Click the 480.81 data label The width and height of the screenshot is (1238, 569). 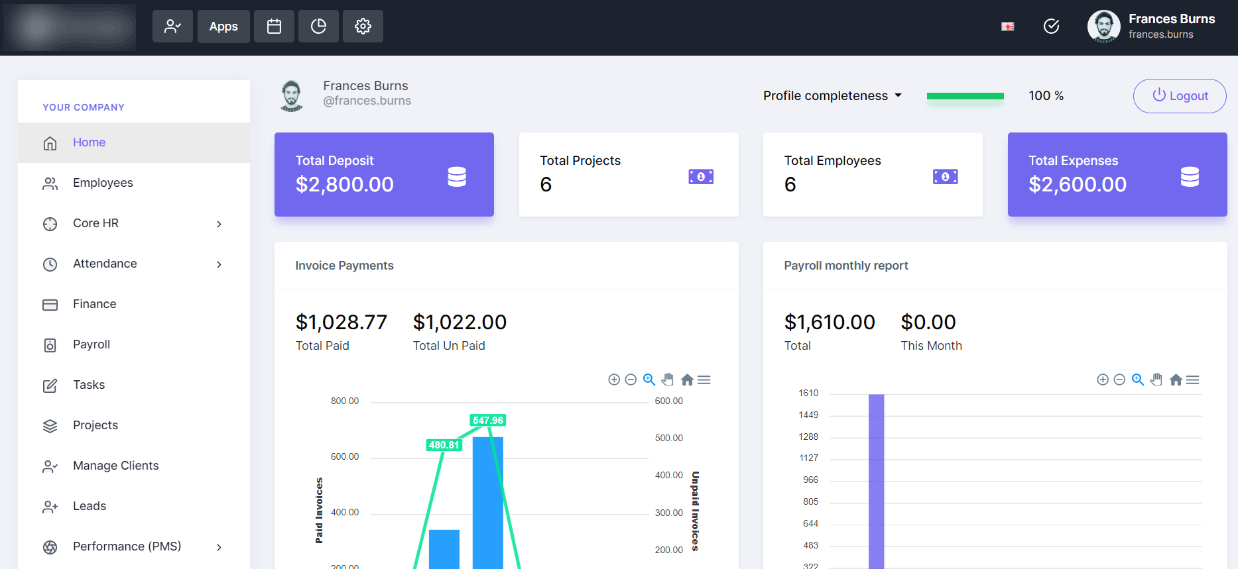(x=444, y=444)
